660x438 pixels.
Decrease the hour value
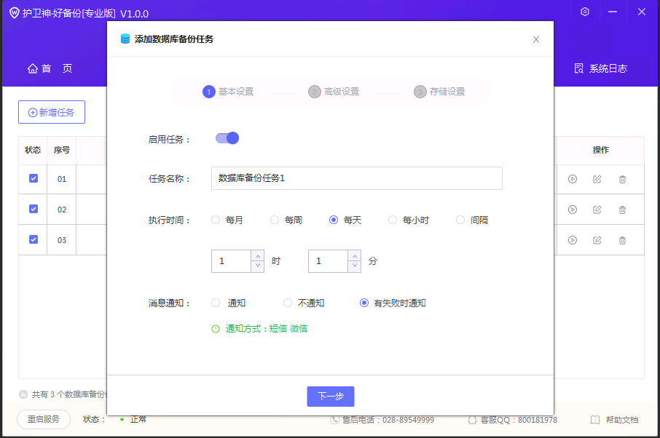coord(258,266)
